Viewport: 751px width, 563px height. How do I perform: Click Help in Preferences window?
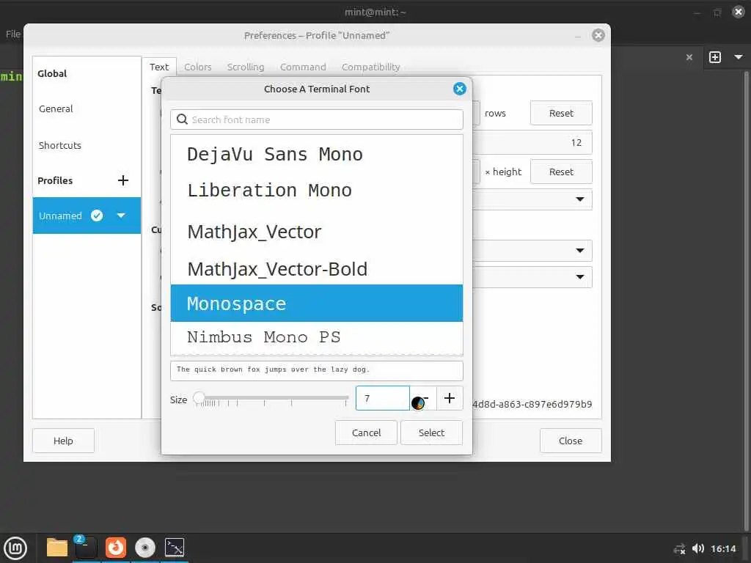(x=63, y=441)
